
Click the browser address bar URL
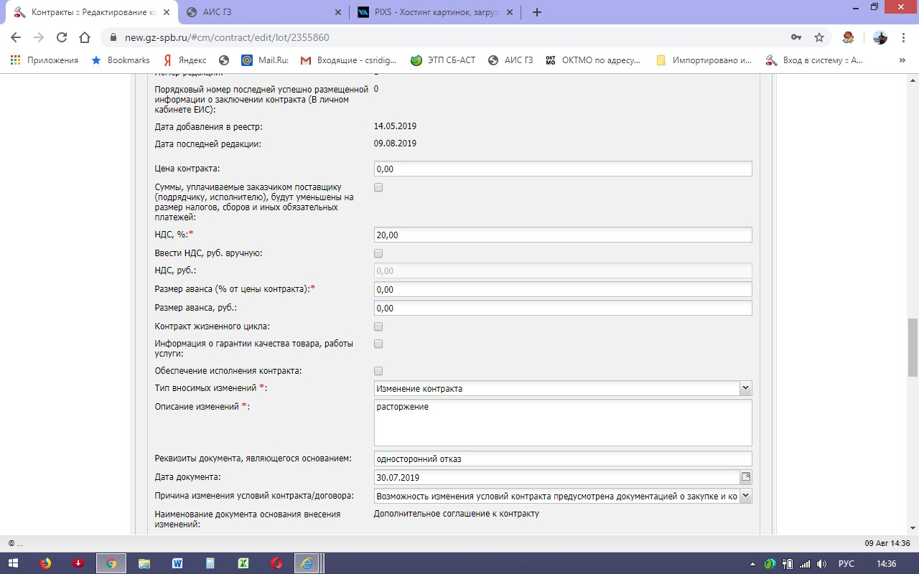pos(227,37)
